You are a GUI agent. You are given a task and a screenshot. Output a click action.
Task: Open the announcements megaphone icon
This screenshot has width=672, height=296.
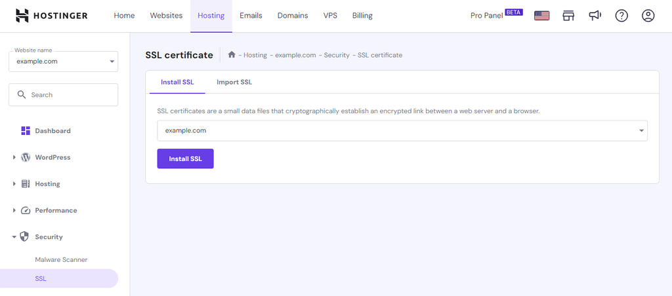tap(595, 16)
